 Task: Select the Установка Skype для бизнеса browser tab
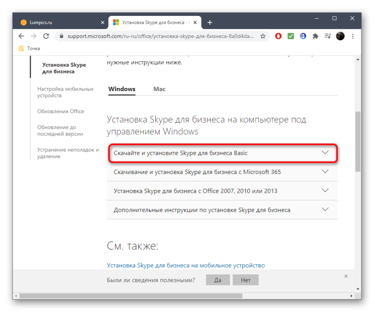pos(155,22)
